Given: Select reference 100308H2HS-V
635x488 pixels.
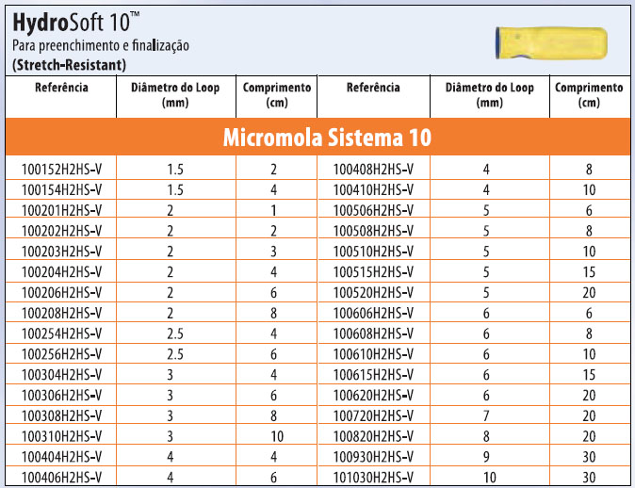Looking at the screenshot, I should (x=61, y=415).
